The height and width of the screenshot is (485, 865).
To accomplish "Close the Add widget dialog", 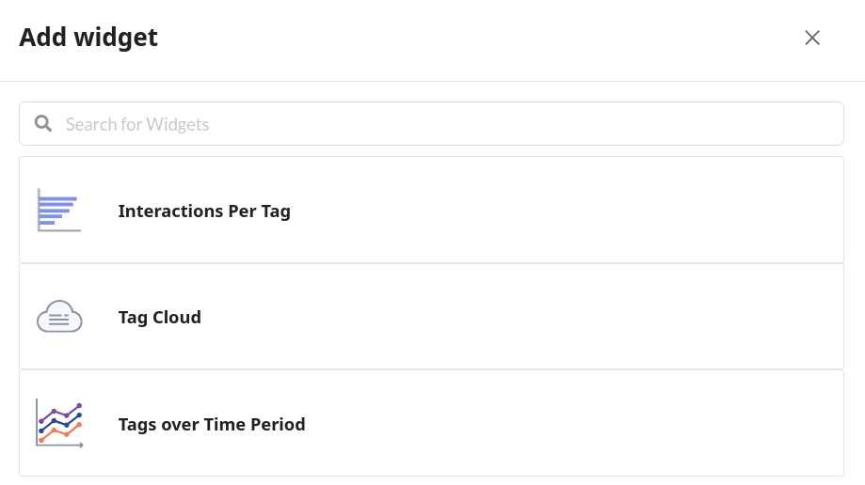I will coord(812,38).
